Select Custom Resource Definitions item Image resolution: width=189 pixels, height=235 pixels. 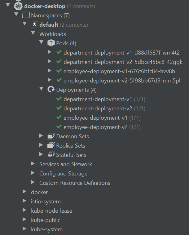coord(75,183)
